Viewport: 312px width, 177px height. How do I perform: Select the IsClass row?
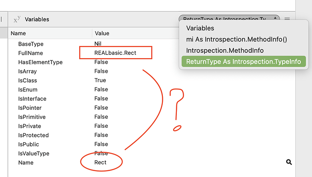(x=151, y=80)
